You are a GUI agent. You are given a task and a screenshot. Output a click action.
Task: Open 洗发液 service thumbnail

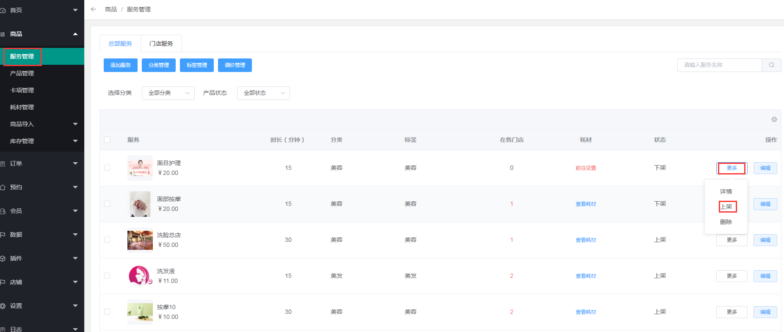click(140, 276)
